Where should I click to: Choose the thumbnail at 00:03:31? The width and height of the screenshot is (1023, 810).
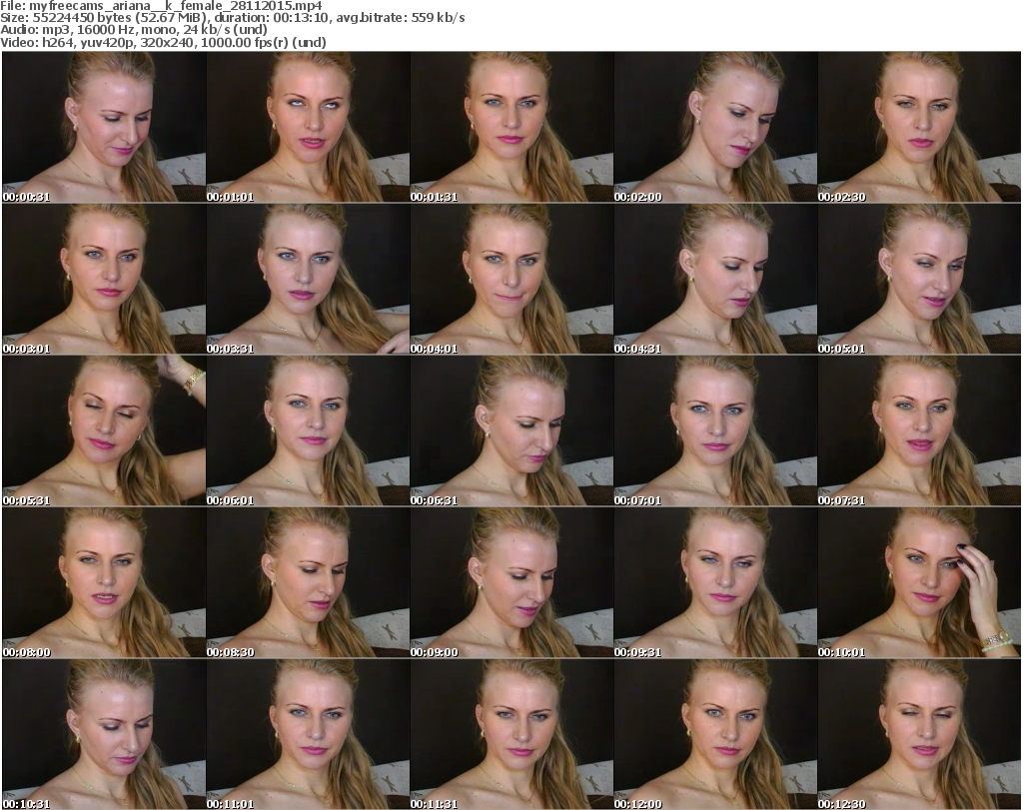[308, 279]
